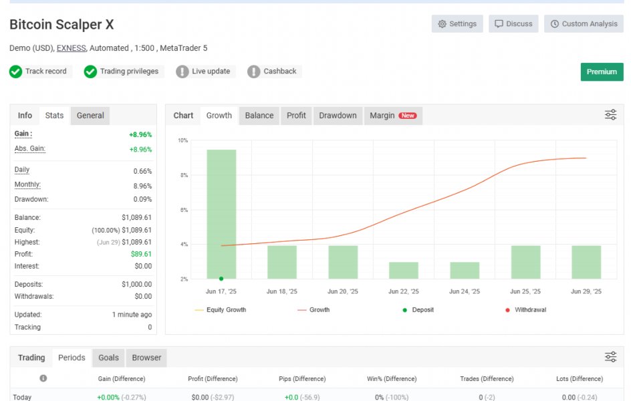Click the Bitcoin Scalper X title
631x401 pixels.
[61, 25]
